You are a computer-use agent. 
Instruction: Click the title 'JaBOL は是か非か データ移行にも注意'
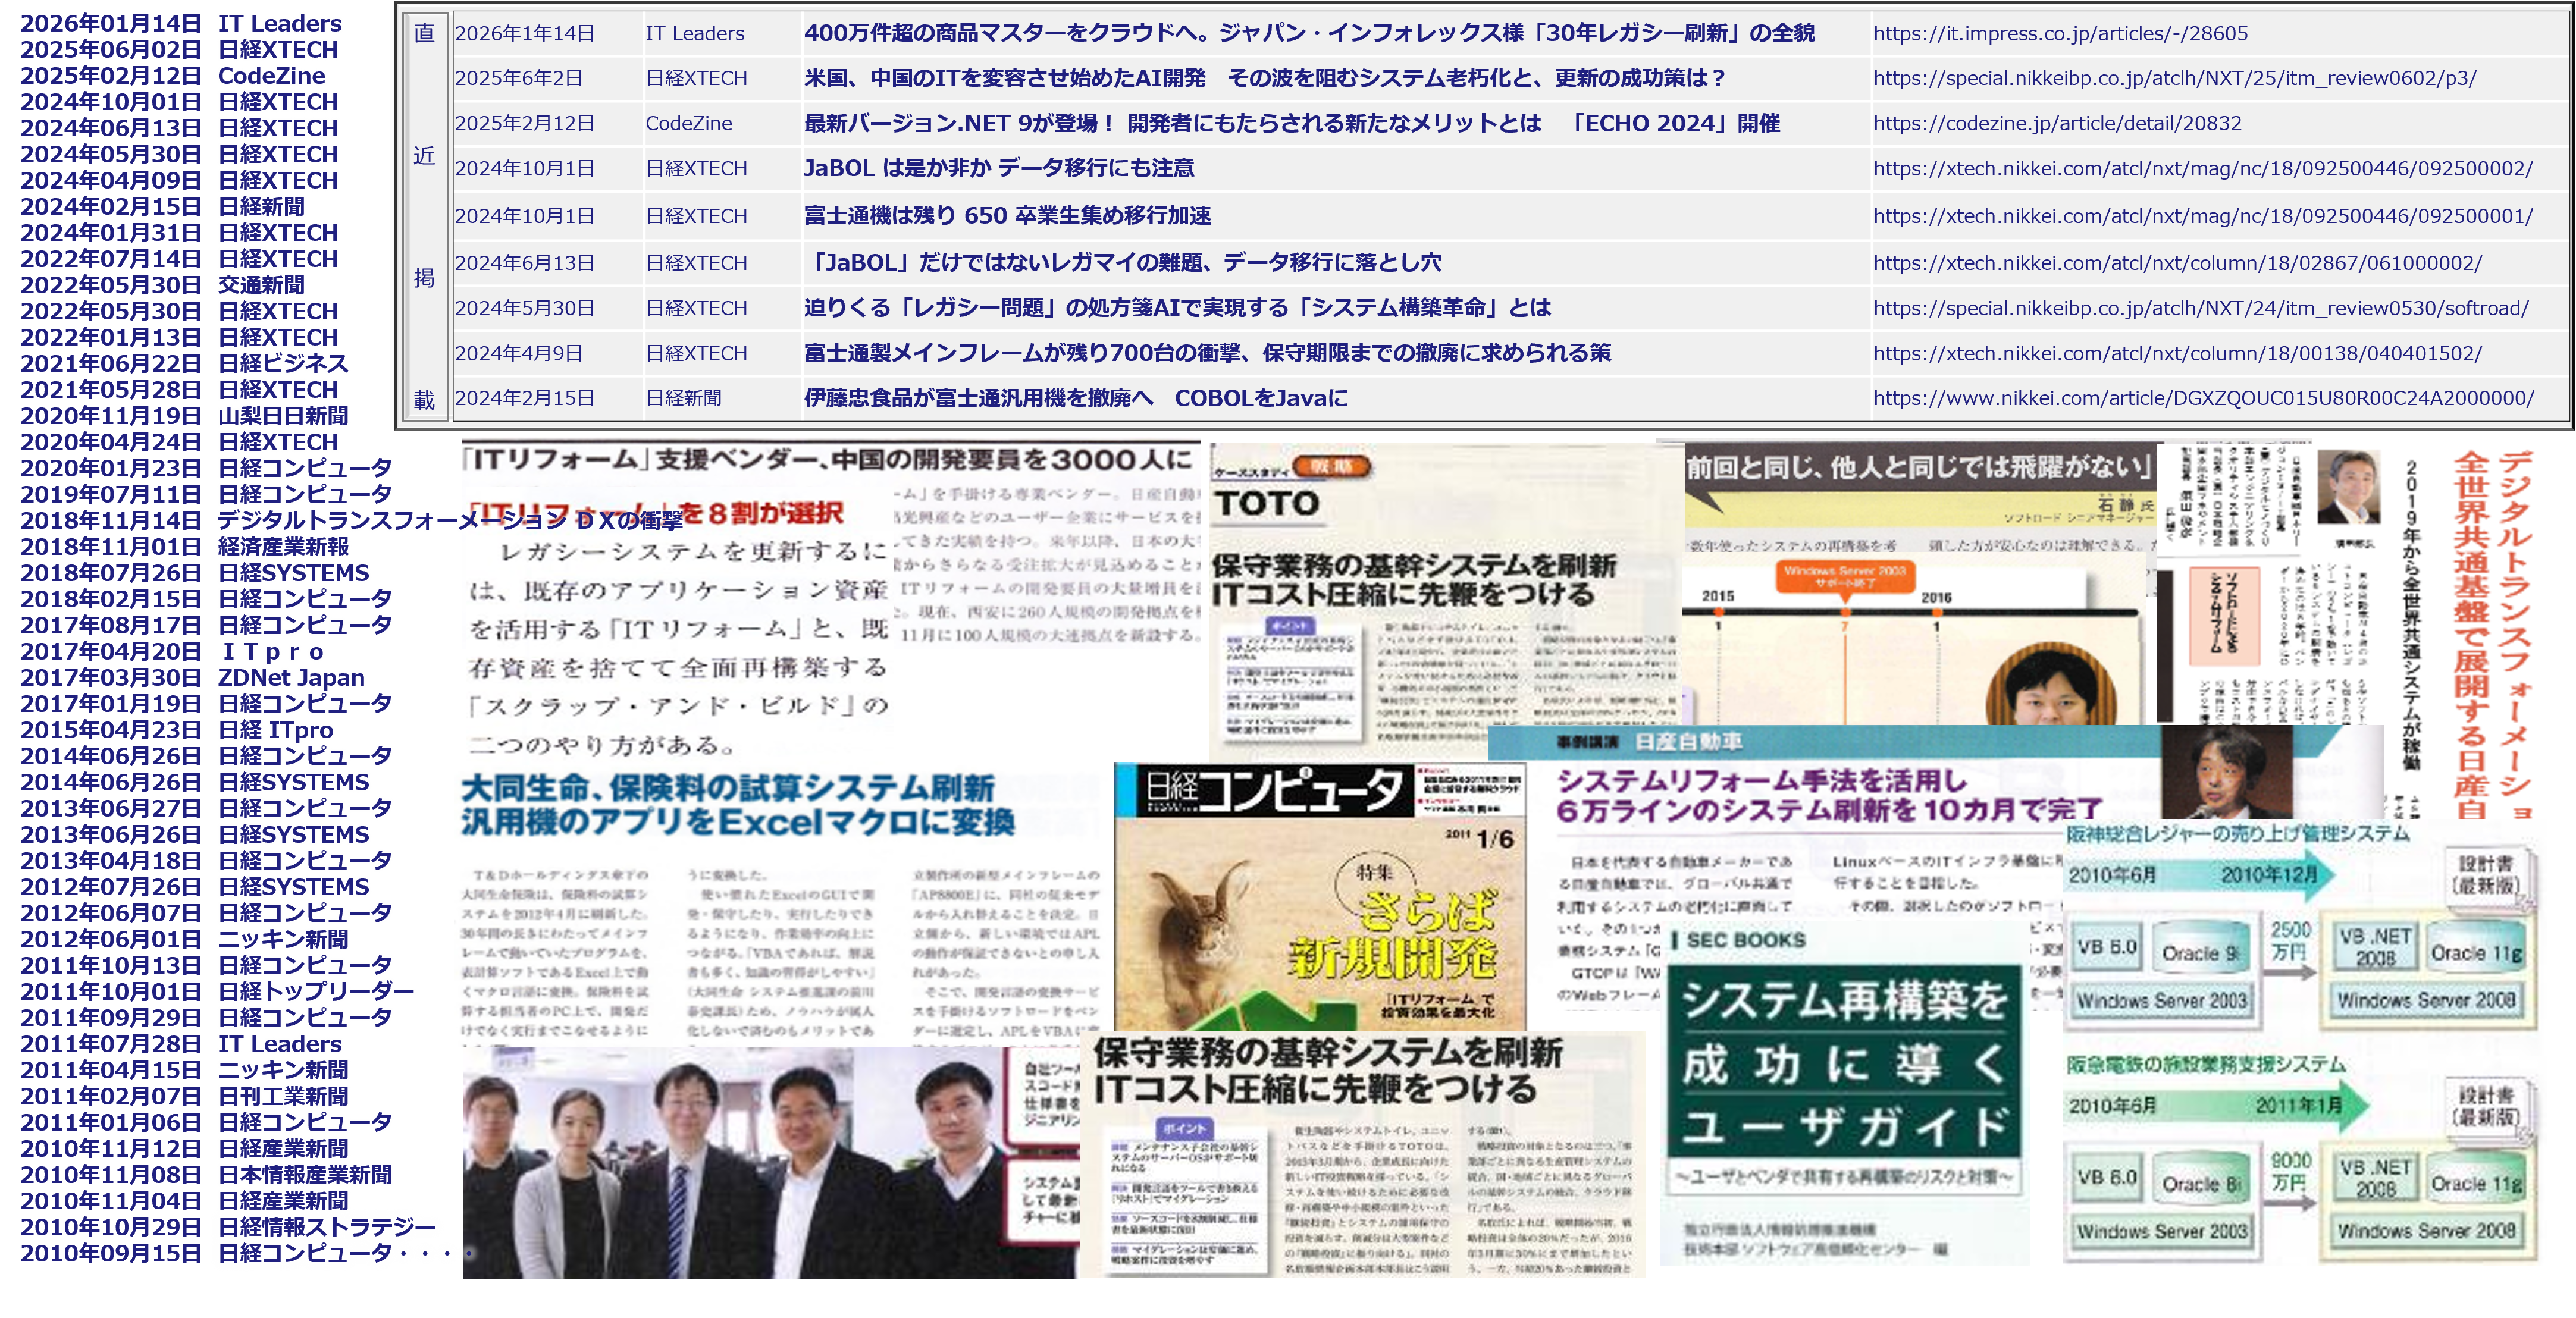(999, 168)
